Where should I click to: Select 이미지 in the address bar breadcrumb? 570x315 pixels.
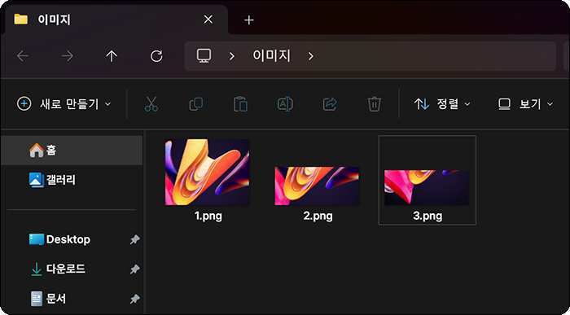pos(271,56)
